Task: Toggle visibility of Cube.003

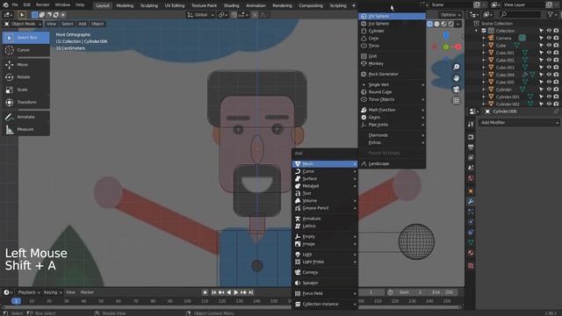Action: pos(549,68)
